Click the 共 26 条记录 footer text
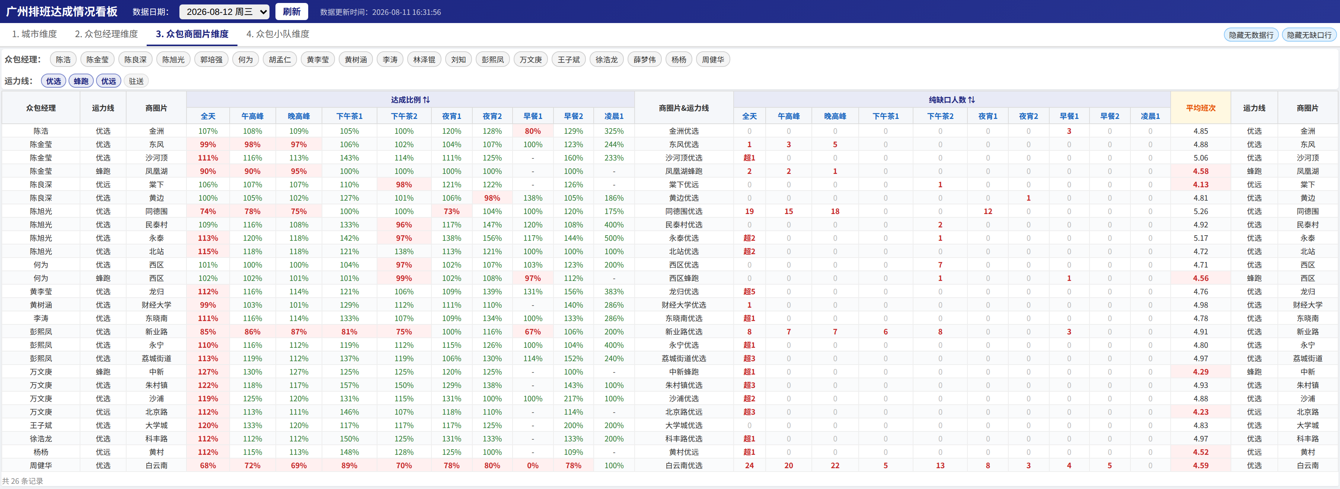1340x489 pixels. click(x=23, y=481)
